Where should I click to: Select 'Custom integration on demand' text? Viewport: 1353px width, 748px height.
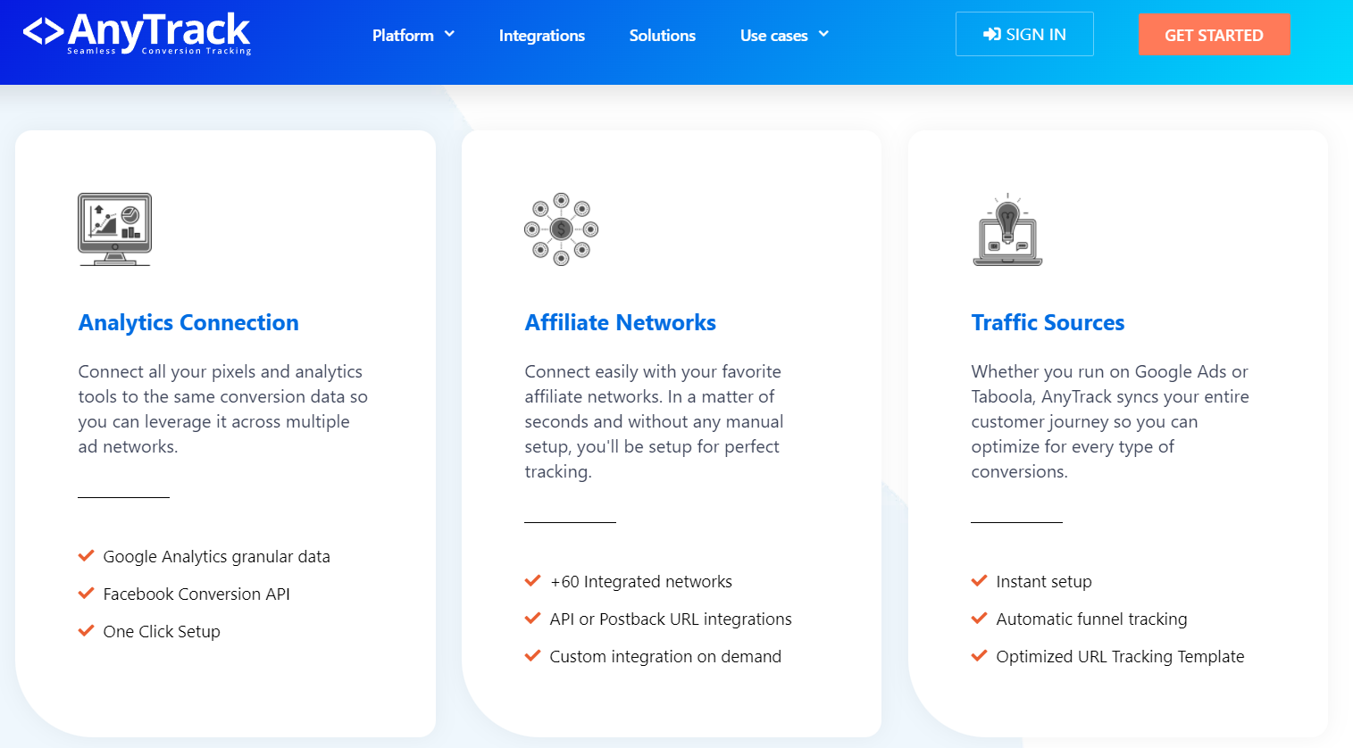[x=665, y=656]
